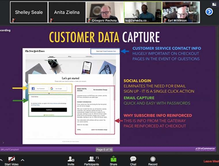This screenshot has width=219, height=166.
Task: Open the Chat panel
Action: 133,161
